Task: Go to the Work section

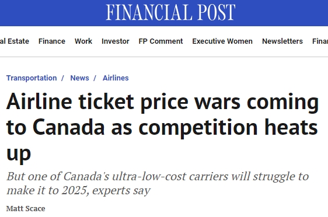Action: pos(83,41)
